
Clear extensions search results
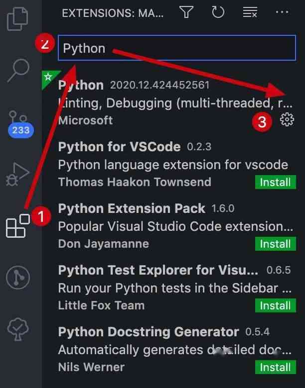[x=250, y=12]
